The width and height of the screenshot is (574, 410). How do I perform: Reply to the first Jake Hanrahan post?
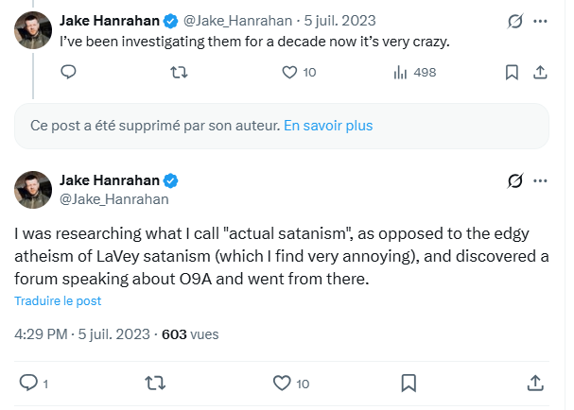(68, 72)
